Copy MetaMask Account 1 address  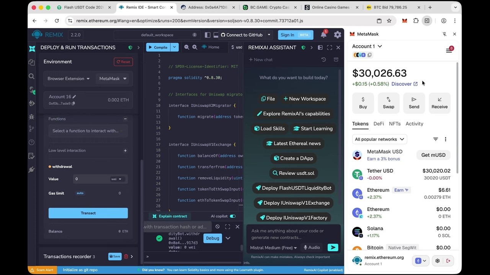[369, 55]
